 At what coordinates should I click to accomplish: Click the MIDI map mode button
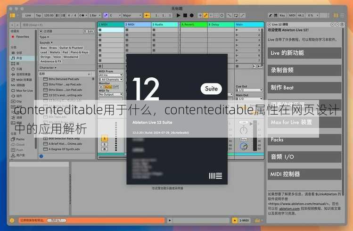coord(292,15)
